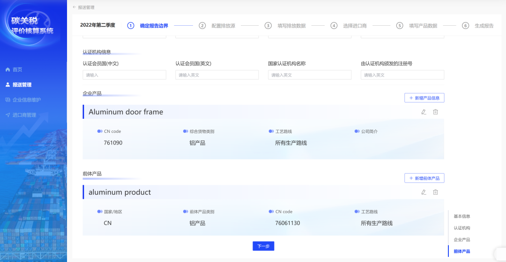Open the 首页 home icon in sidebar

point(8,69)
